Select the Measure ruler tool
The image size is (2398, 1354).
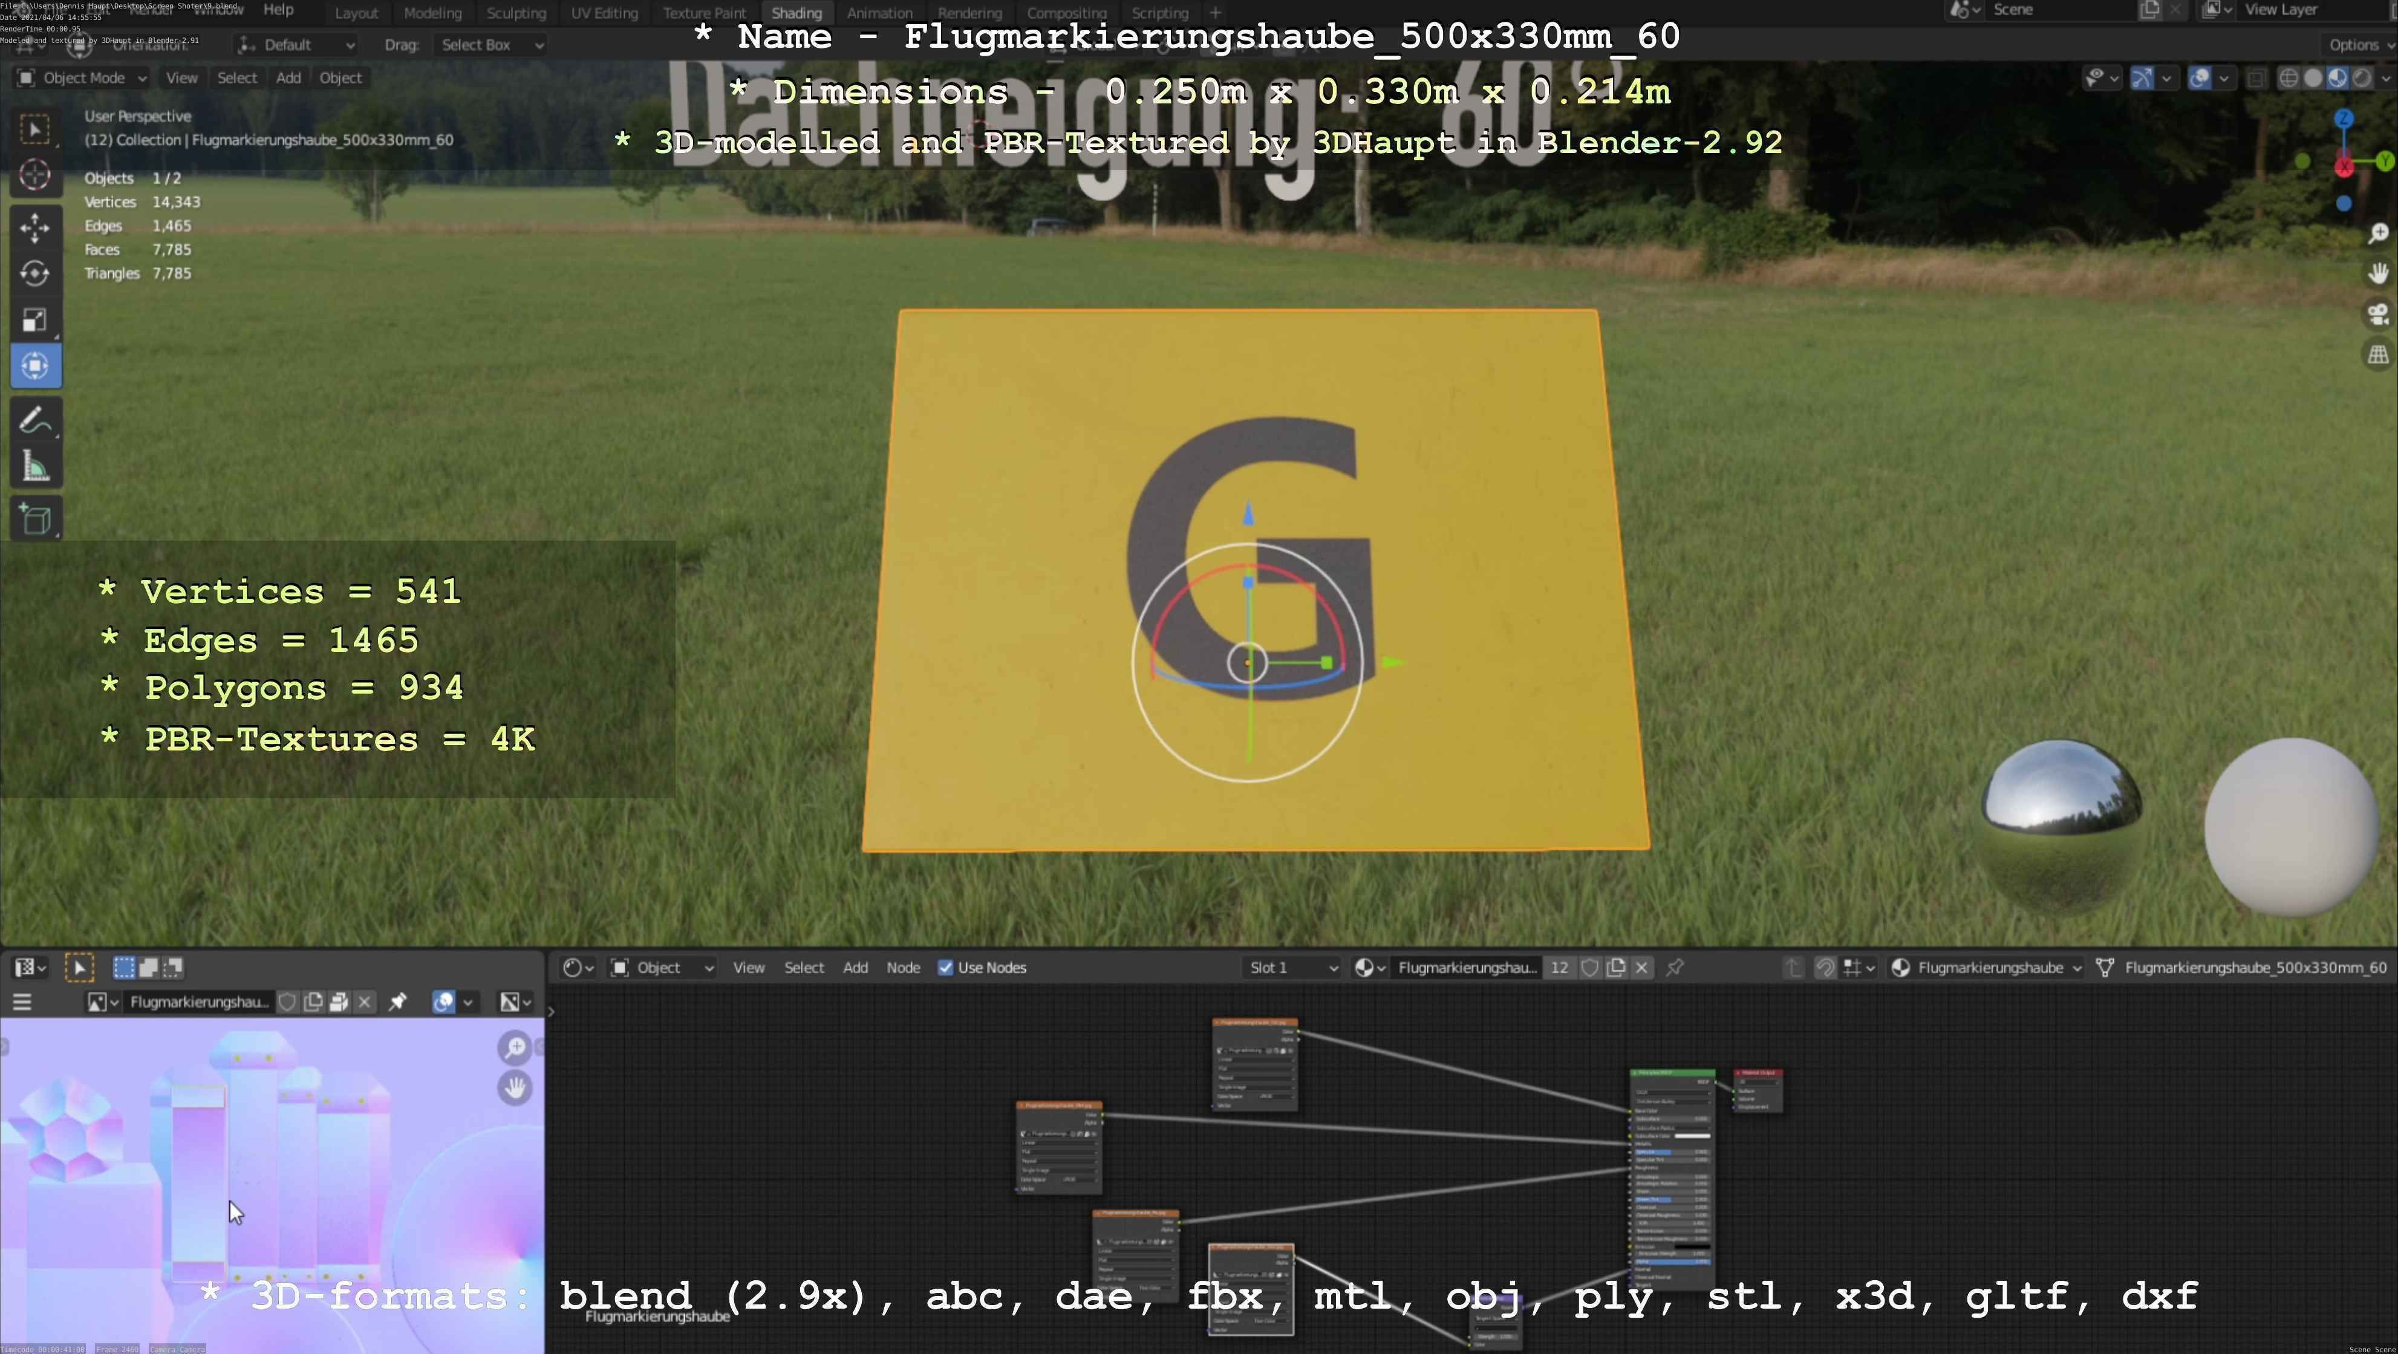point(35,467)
